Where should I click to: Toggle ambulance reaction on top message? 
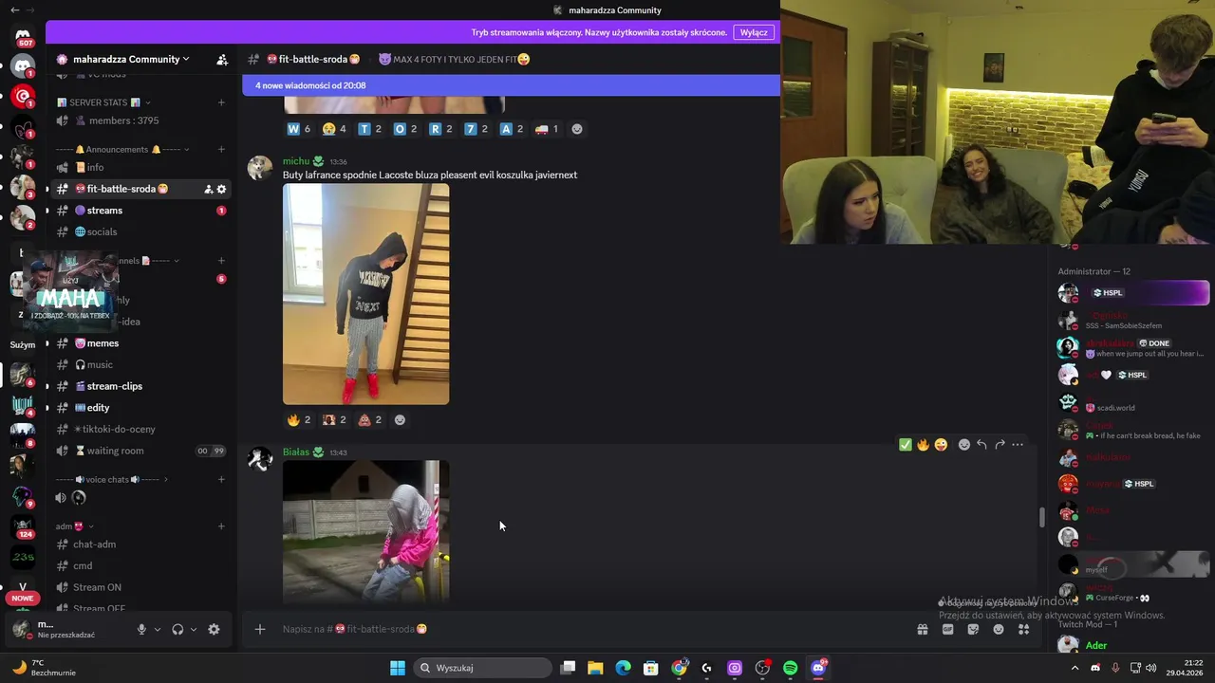(547, 129)
